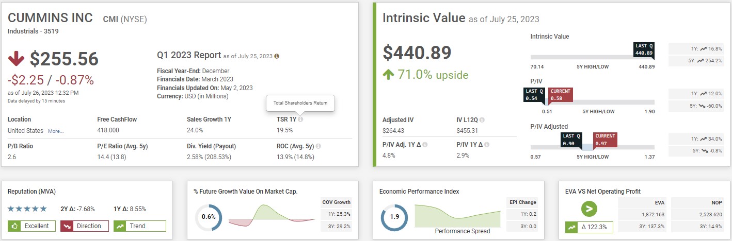Image resolution: width=732 pixels, height=241 pixels.
Task: Click the green greater-than circle in EVA VS Net Operating Profit
Action: pos(588,209)
